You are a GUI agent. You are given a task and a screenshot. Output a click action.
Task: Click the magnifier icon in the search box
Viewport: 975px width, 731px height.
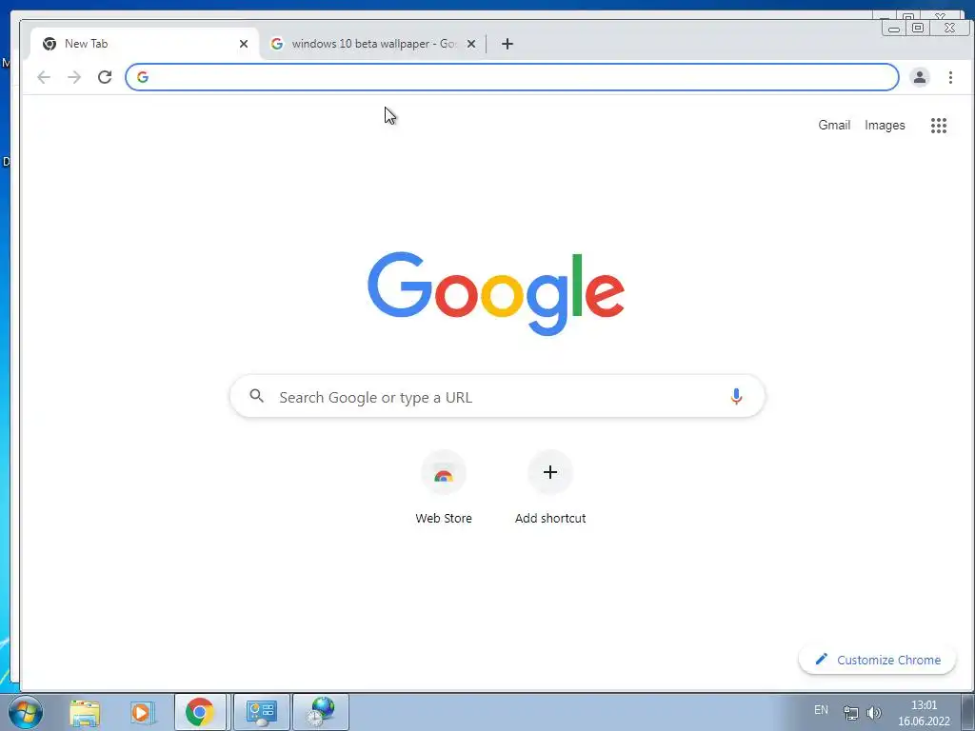(x=257, y=395)
